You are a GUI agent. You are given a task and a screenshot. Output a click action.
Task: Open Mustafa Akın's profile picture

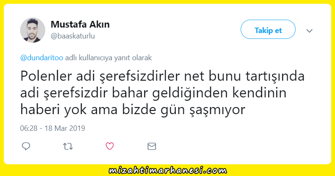(33, 30)
